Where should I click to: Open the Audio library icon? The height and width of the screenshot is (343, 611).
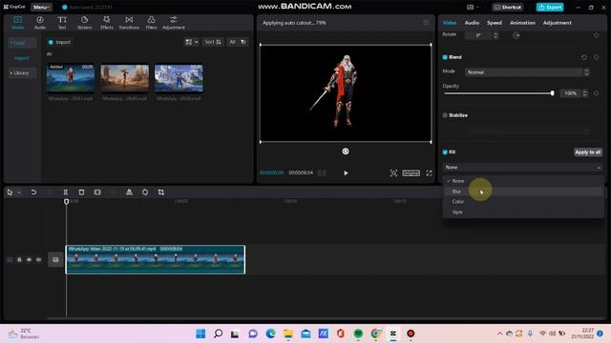click(x=40, y=23)
